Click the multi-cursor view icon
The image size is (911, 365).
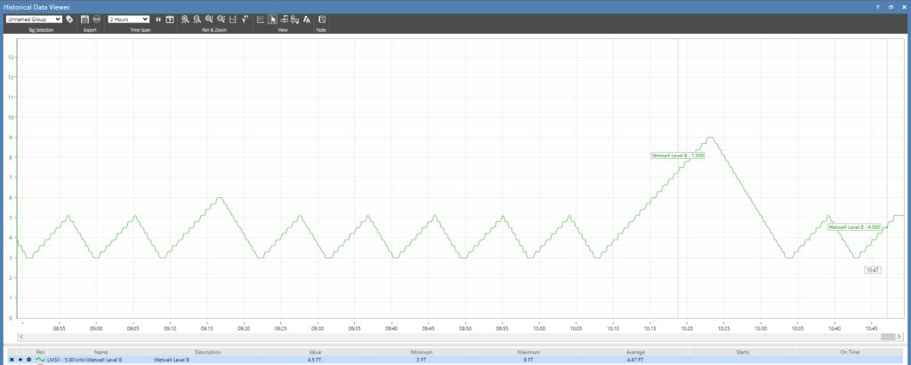[x=295, y=20]
